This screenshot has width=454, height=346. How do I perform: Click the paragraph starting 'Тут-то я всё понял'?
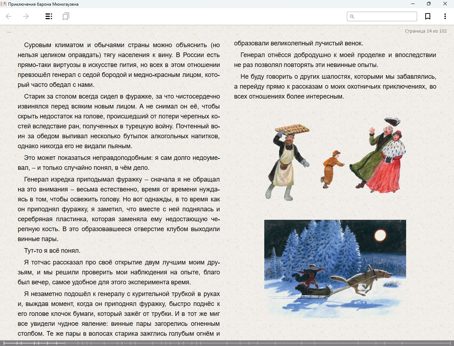(x=52, y=251)
